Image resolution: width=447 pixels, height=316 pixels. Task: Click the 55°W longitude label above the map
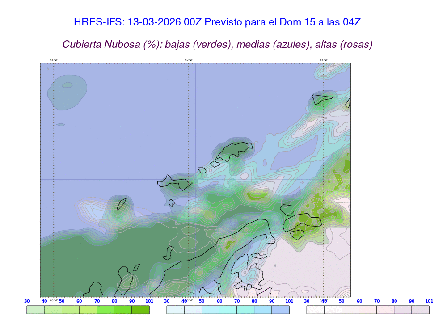(x=323, y=60)
